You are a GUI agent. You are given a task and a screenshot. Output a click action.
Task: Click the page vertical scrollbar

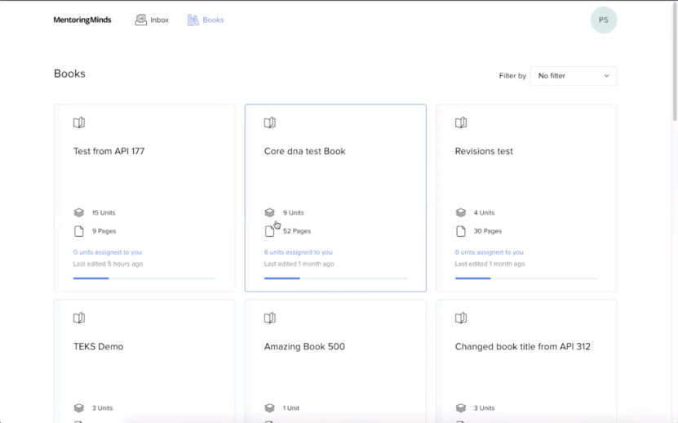(x=675, y=60)
